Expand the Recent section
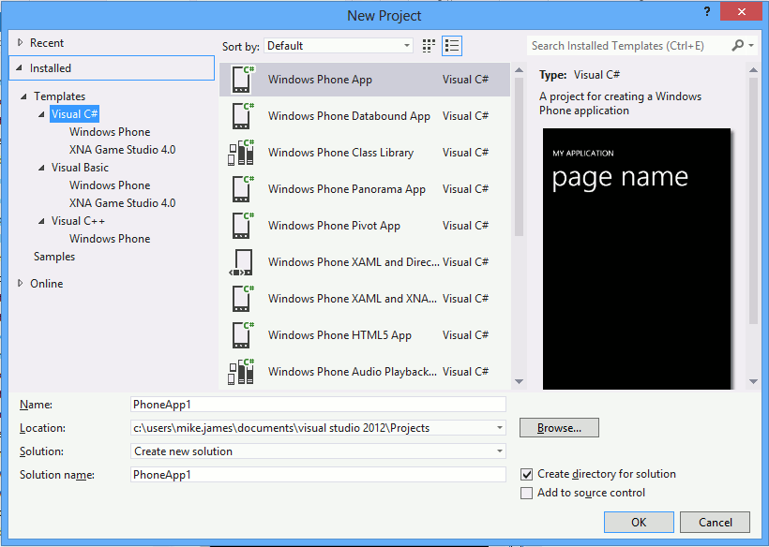Screen dimensions: 769x547 click(x=20, y=42)
